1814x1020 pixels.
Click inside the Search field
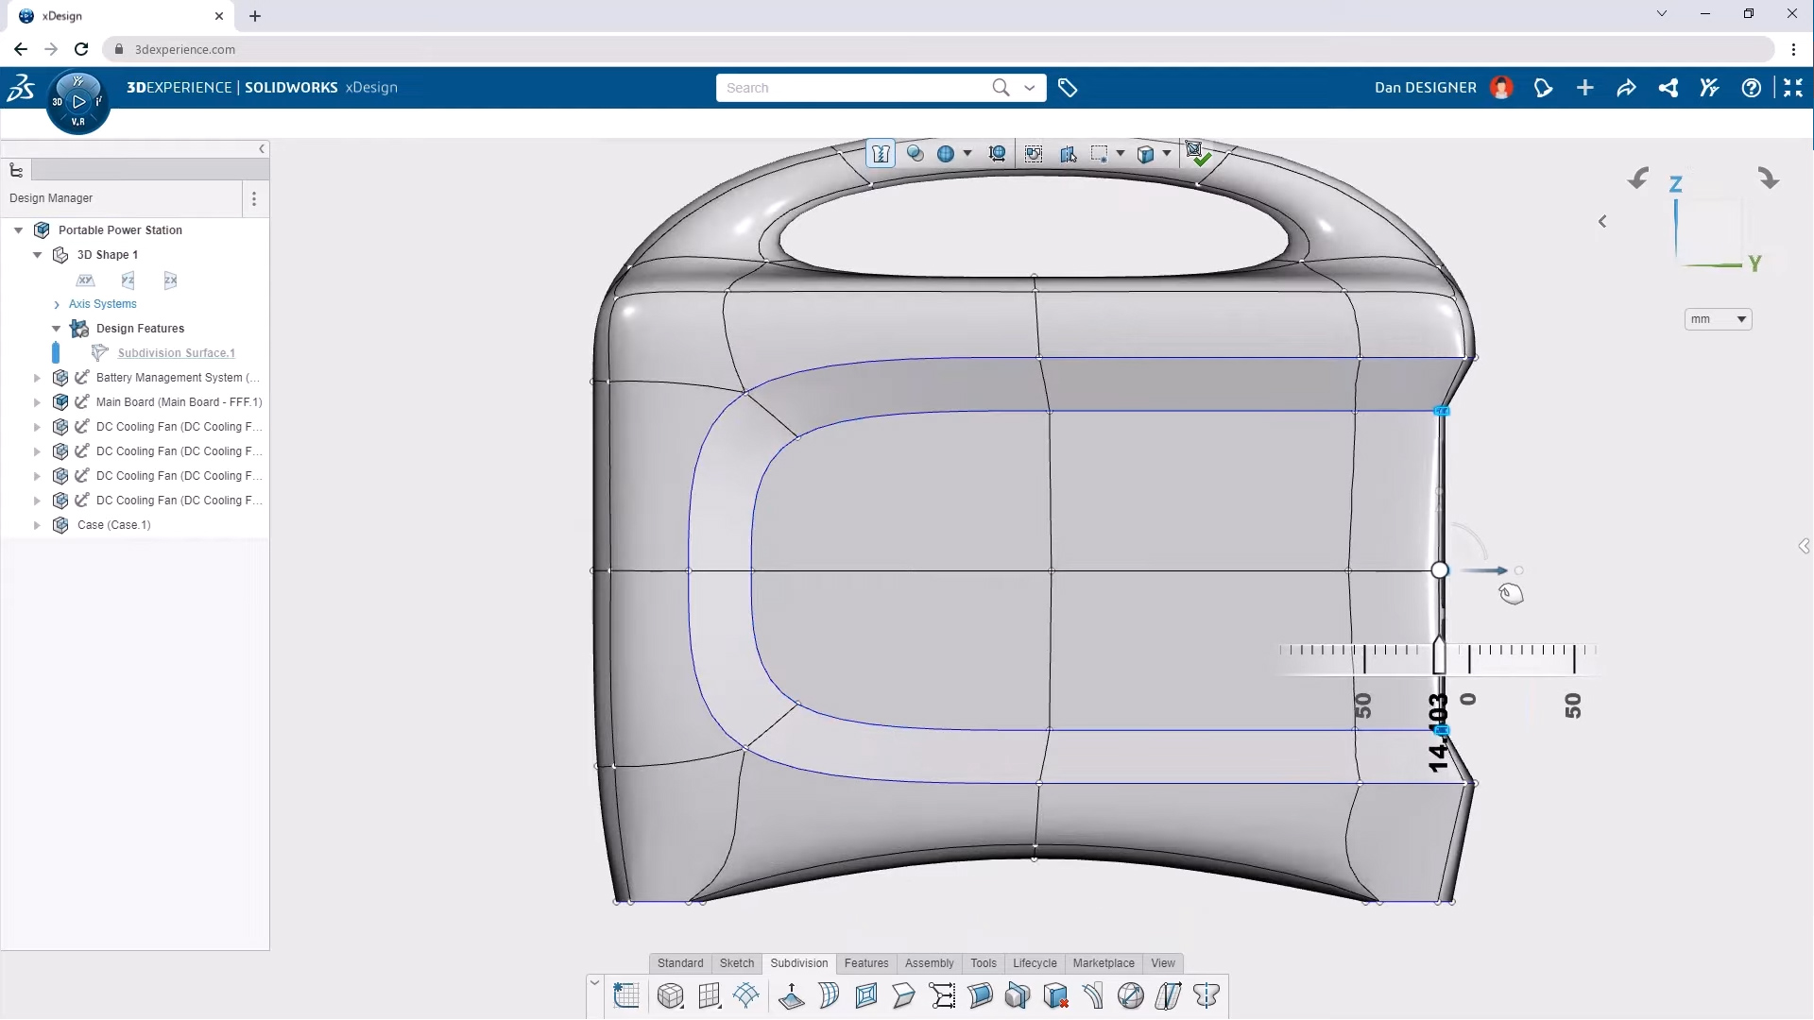(x=850, y=87)
